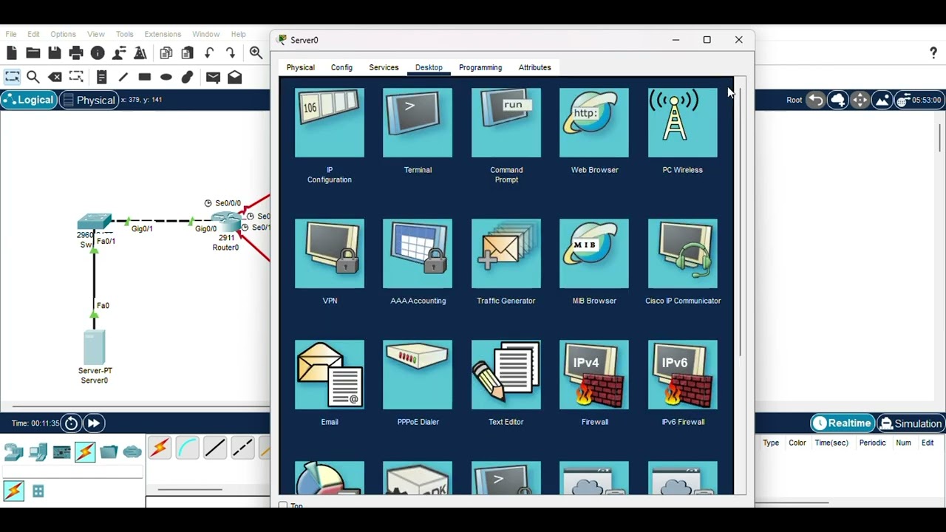Click the Server0 desktop vertical scrollbar
This screenshot has height=532, width=946.
click(x=740, y=222)
